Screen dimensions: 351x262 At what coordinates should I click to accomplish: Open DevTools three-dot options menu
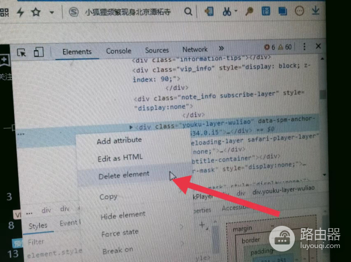[304, 47]
